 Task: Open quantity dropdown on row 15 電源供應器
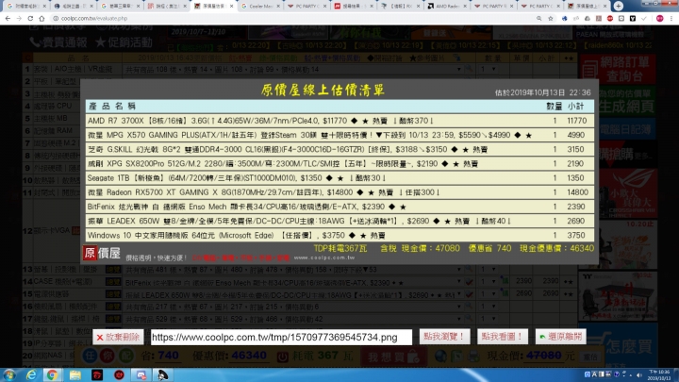(489, 294)
